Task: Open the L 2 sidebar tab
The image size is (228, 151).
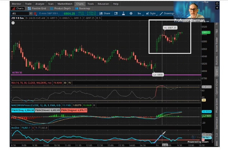Action: 217,135
